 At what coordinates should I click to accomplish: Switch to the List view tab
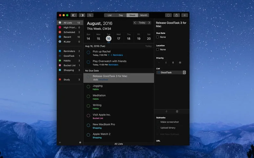tap(110, 15)
